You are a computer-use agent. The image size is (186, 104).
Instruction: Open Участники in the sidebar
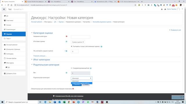pyautogui.click(x=14, y=21)
